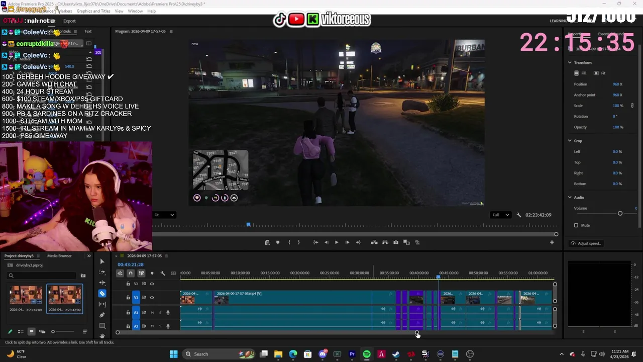
Task: Select the Track Select Forward tool
Action: click(102, 272)
